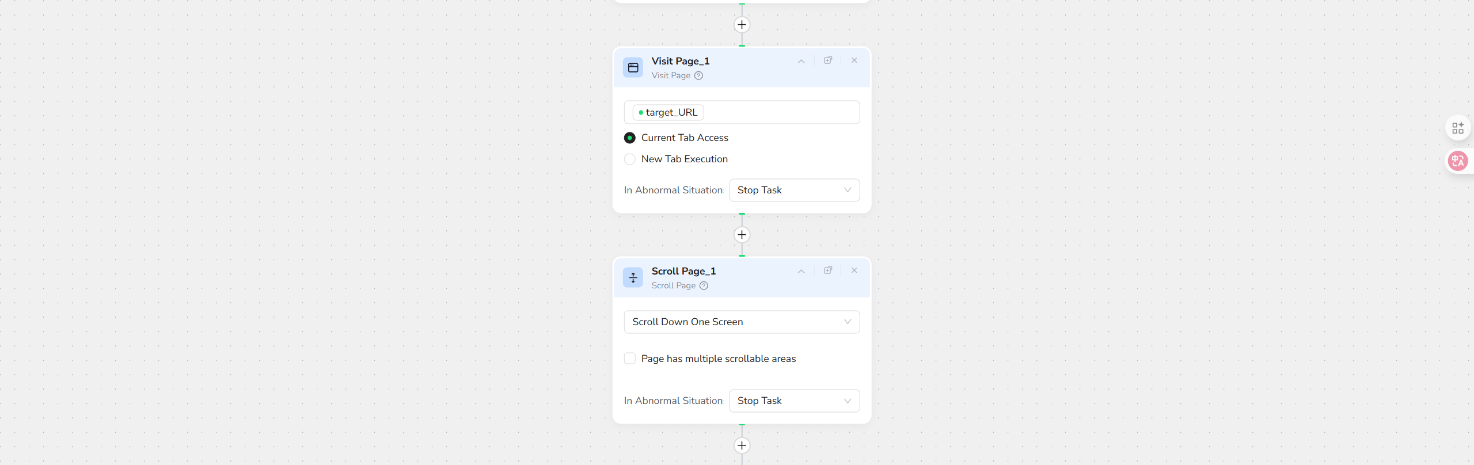Image resolution: width=1474 pixels, height=465 pixels.
Task: Add step between Visit Page and Scroll Page
Action: point(742,235)
